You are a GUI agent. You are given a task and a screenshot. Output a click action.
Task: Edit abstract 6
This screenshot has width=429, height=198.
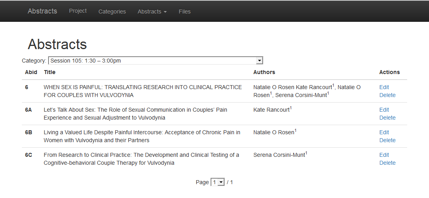(384, 87)
